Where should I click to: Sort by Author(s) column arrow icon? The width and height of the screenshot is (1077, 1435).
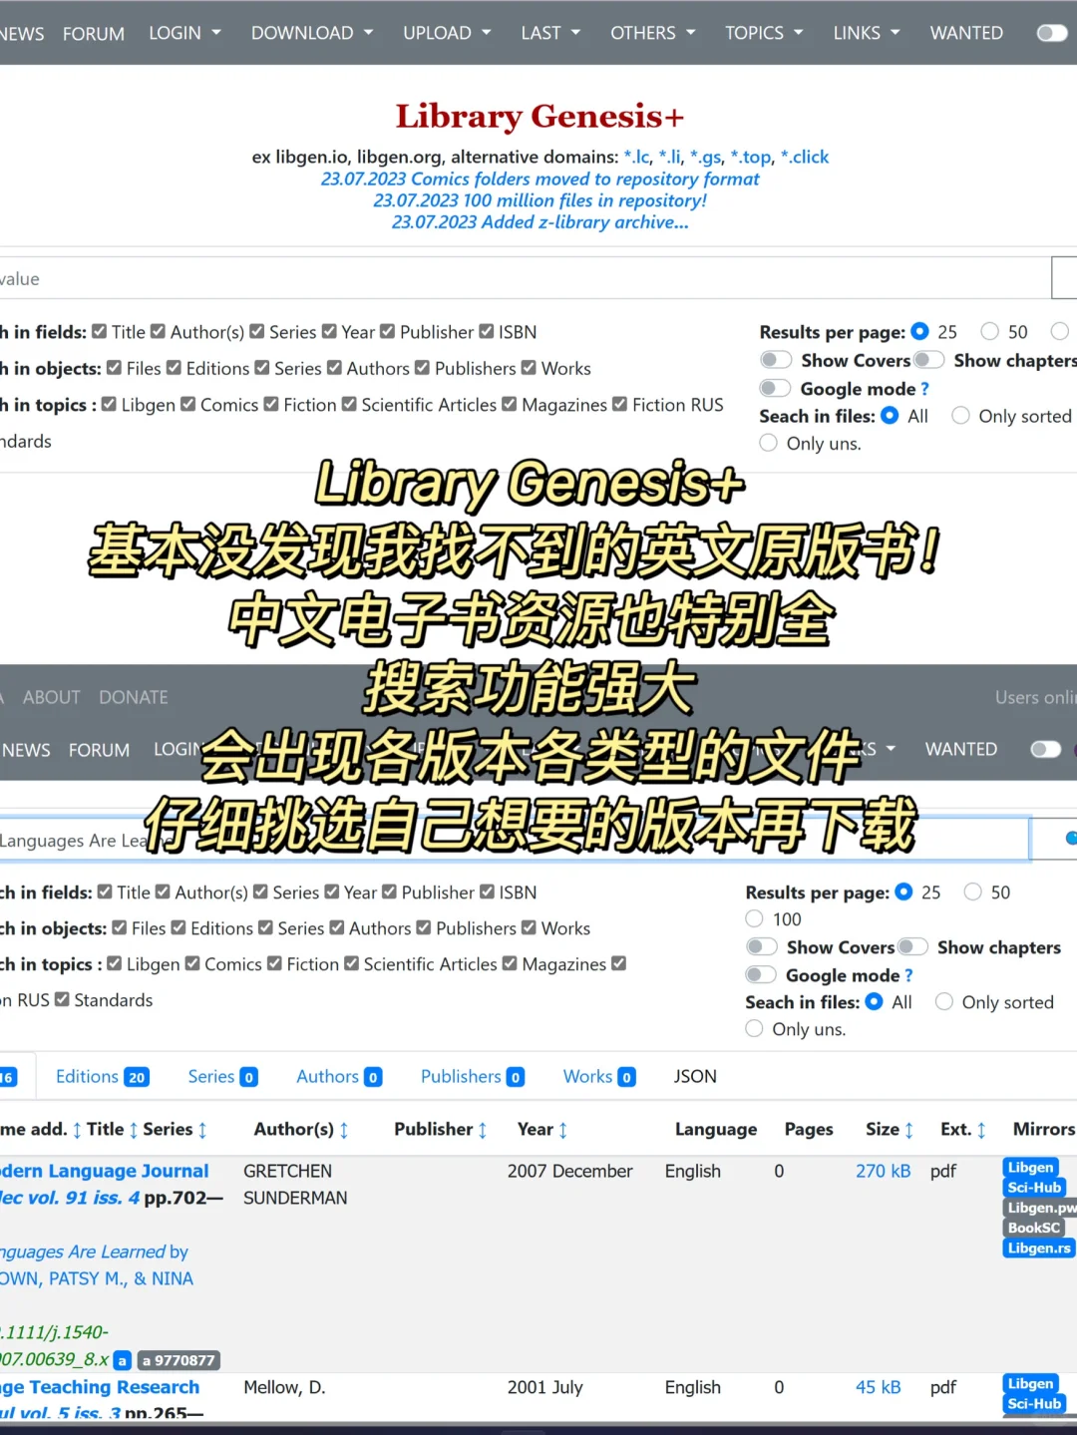pos(344,1131)
